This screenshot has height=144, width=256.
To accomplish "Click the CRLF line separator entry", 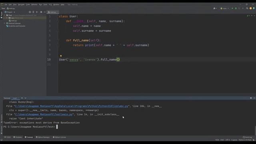I will coord(222,140).
